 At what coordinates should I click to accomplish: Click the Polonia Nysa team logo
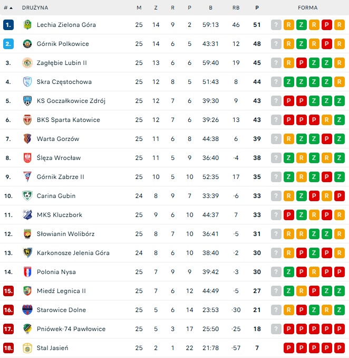pyautogui.click(x=27, y=272)
